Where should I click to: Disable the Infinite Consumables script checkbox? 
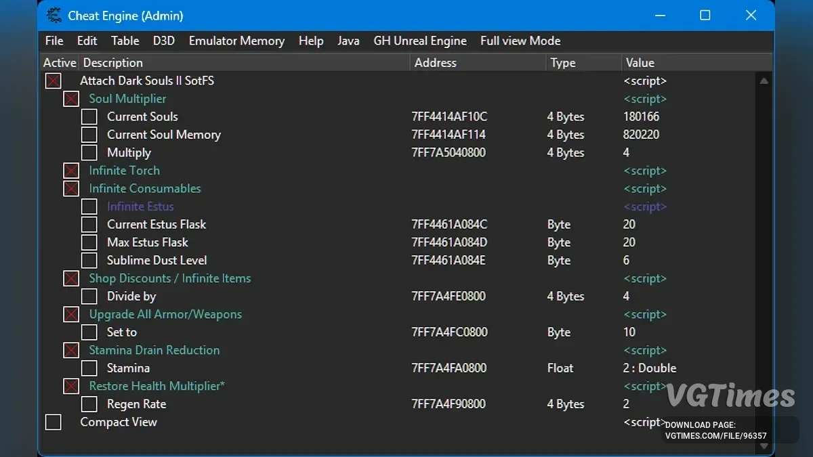tap(71, 188)
